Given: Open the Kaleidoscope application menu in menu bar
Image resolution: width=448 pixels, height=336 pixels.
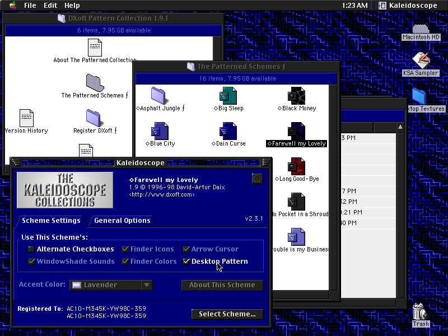Looking at the screenshot, I should click(408, 6).
